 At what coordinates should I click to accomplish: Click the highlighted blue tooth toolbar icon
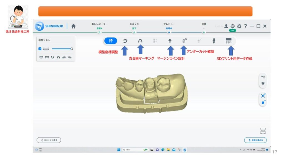pos(111,41)
